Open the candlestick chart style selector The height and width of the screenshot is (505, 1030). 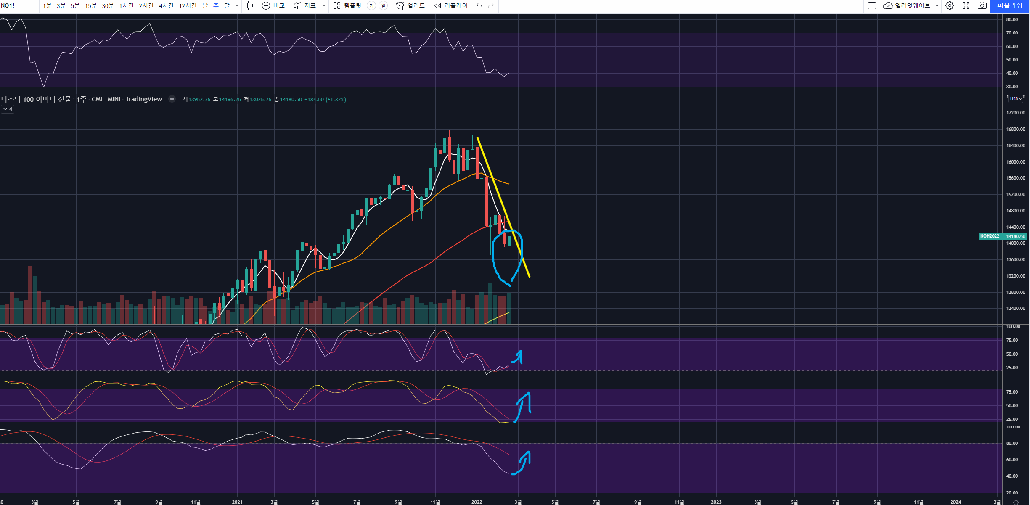[250, 5]
